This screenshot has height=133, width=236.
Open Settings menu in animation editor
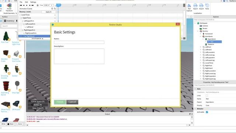coord(33,2)
